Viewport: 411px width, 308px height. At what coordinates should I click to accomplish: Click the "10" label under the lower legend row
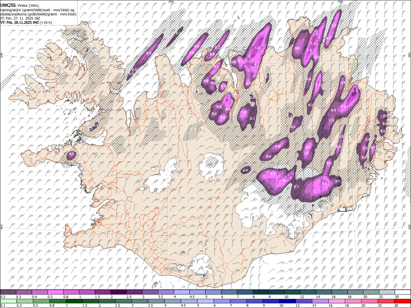coord(281,306)
